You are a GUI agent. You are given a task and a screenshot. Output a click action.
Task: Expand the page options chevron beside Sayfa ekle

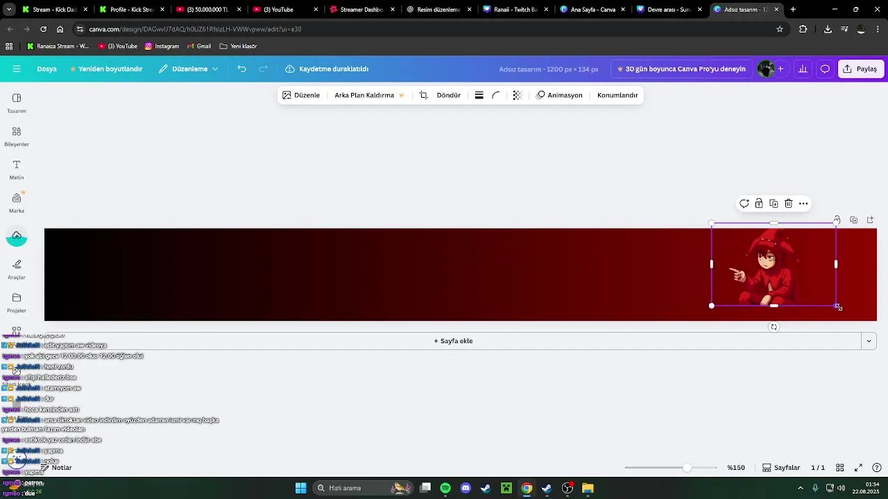869,341
